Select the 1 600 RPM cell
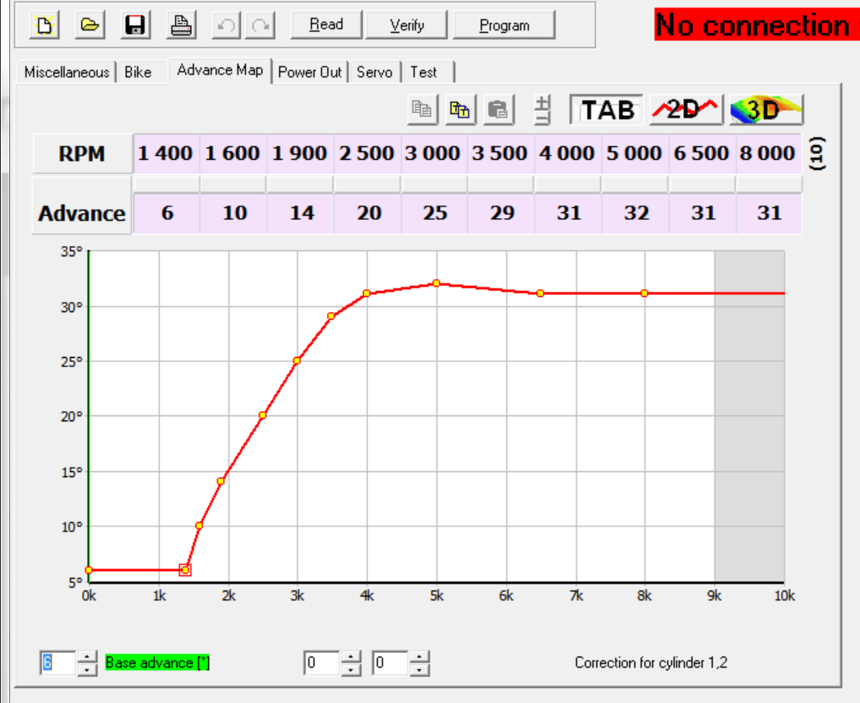Image resolution: width=860 pixels, height=703 pixels. click(233, 153)
